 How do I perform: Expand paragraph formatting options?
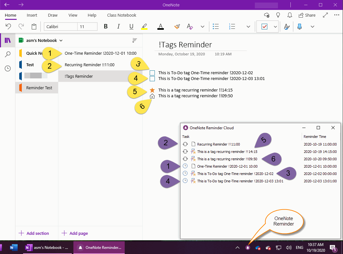[248, 27]
